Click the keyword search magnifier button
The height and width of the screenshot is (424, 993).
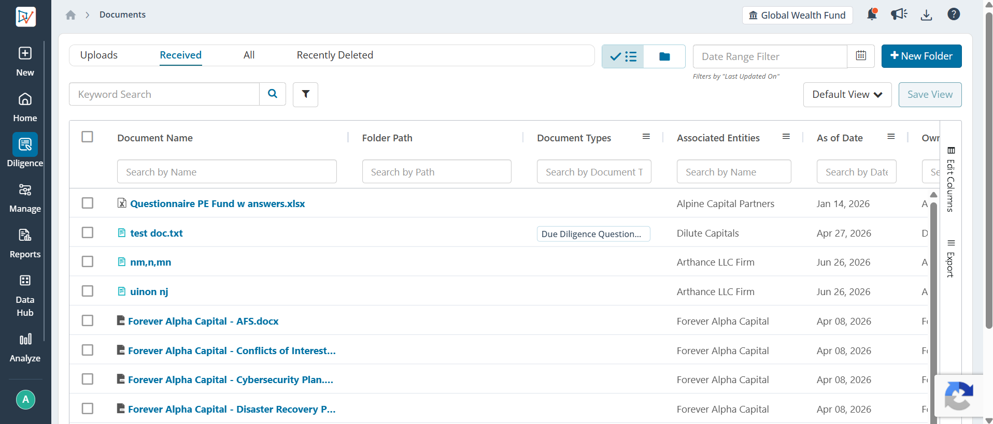tap(273, 94)
